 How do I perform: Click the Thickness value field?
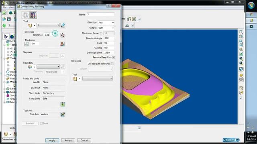click(35, 44)
